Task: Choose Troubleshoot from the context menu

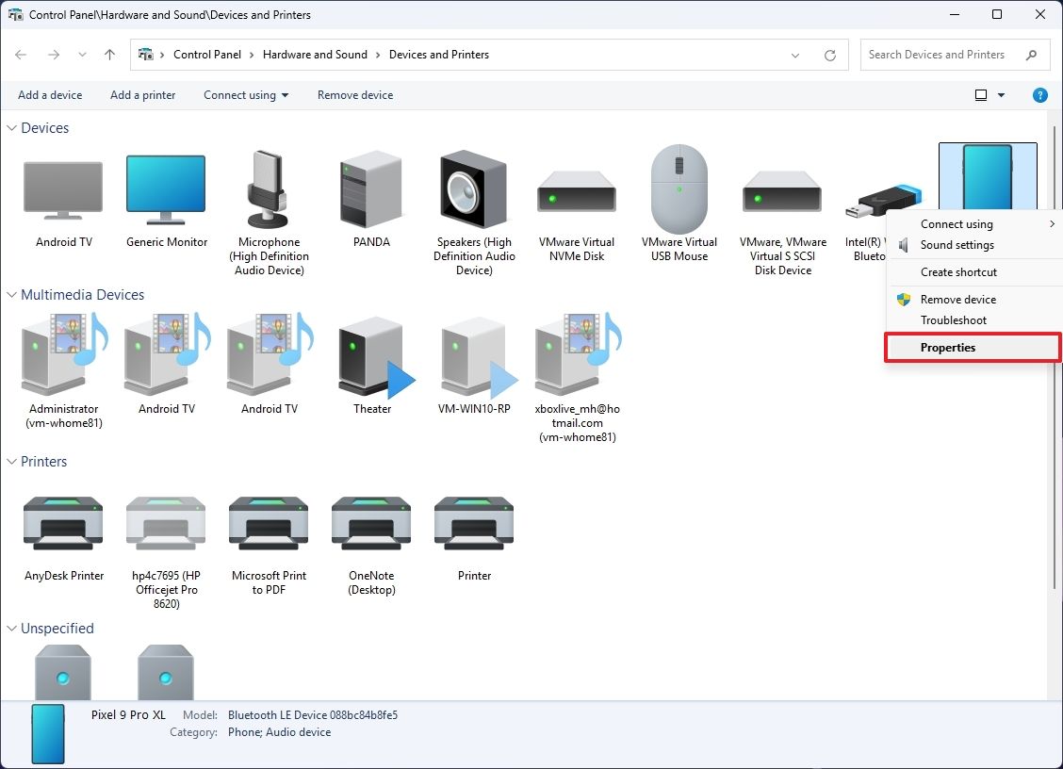Action: (x=954, y=319)
